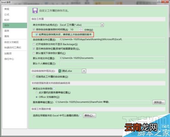Click the 自定义工作簿的保存方法 heading text
Viewport: 170px width, 137px height.
54,11
